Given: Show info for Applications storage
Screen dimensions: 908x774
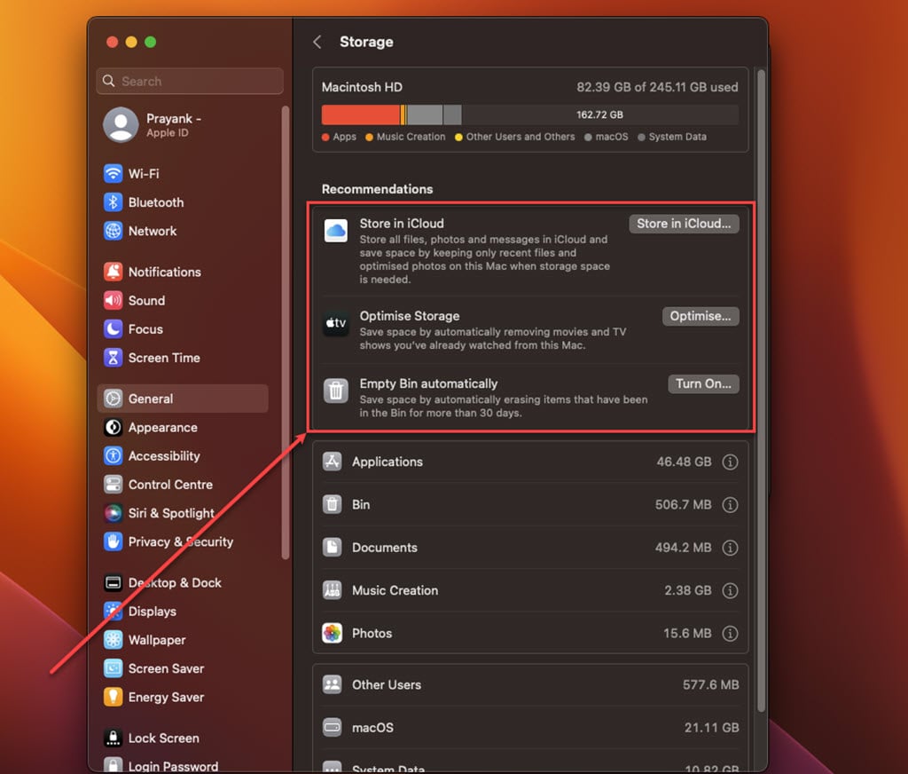Looking at the screenshot, I should [x=731, y=462].
